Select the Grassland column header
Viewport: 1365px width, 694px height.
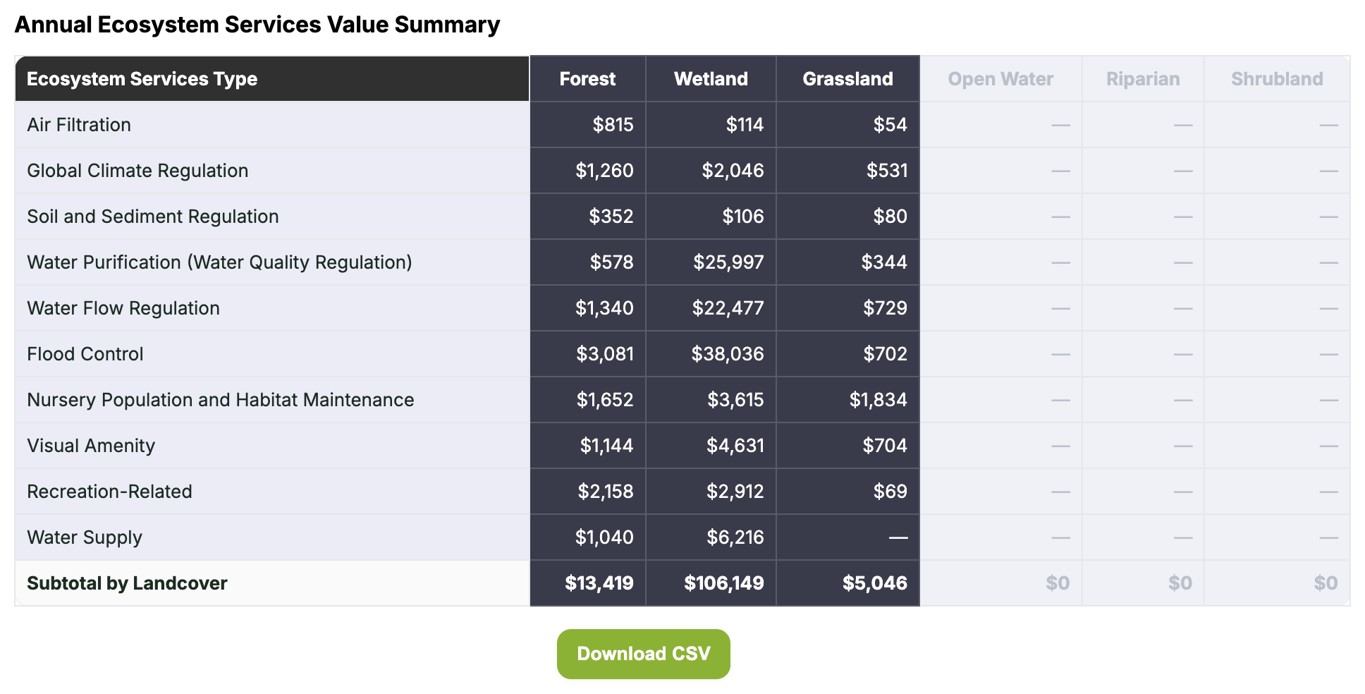click(847, 79)
